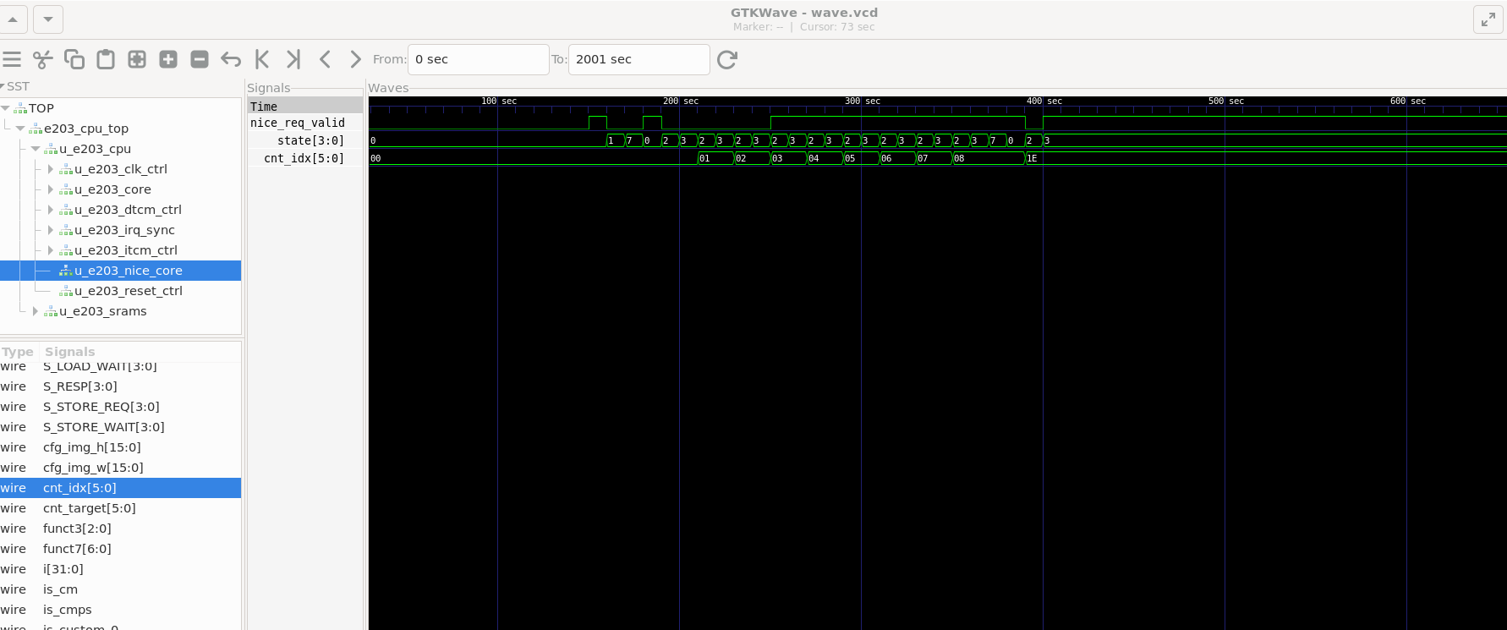Select e203_cpu_top module label
This screenshot has width=1507, height=630.
86,129
